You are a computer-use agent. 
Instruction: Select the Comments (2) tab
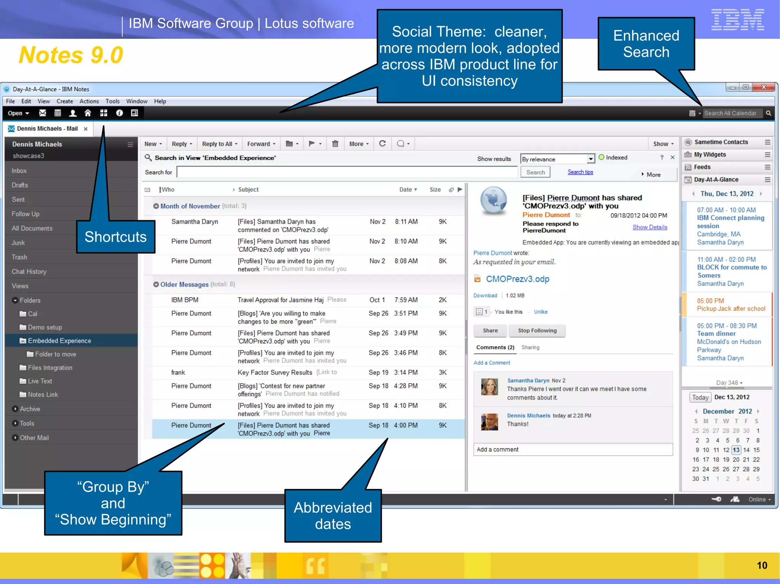click(495, 347)
